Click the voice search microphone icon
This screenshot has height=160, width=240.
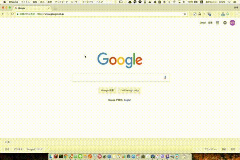165,78
